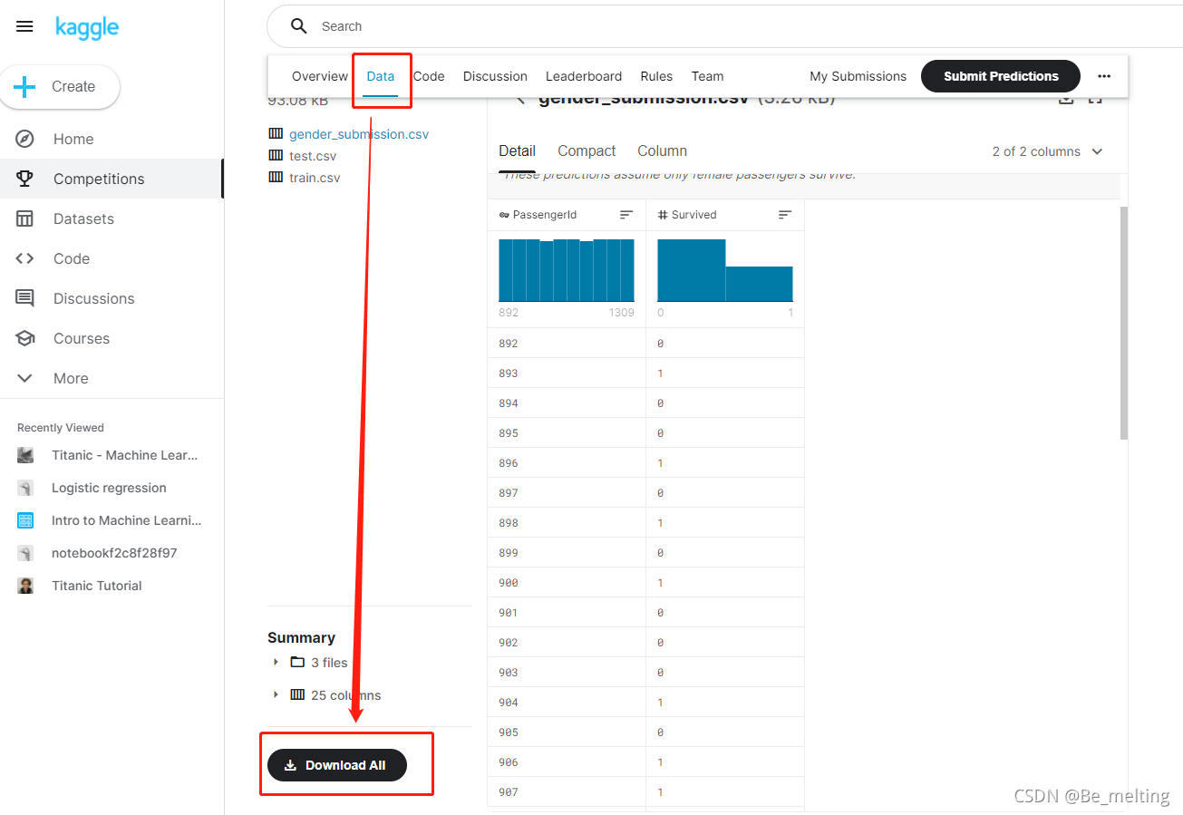This screenshot has height=815, width=1183.
Task: Click the Home compass icon
Action: coord(24,139)
